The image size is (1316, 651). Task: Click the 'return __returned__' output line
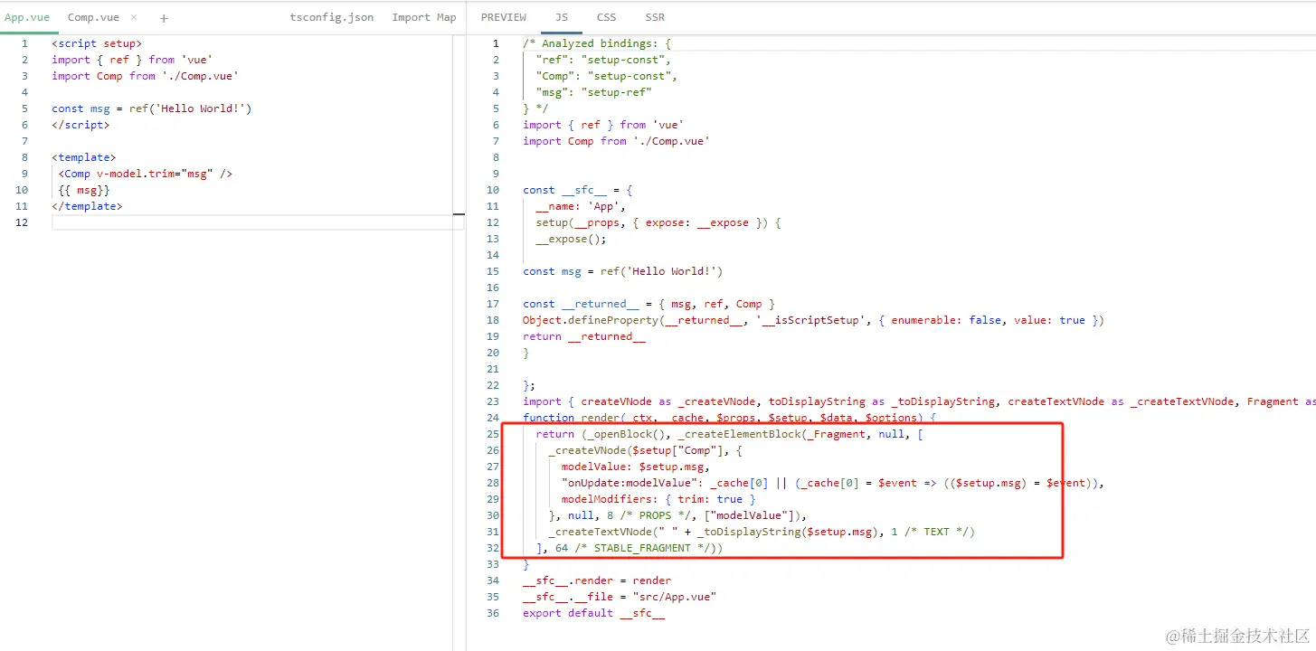click(584, 336)
